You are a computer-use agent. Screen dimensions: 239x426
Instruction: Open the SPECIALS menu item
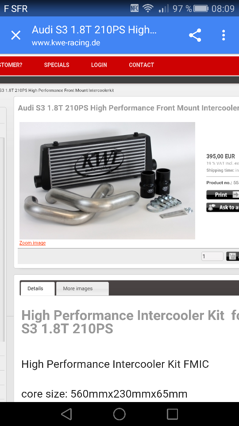coord(57,65)
